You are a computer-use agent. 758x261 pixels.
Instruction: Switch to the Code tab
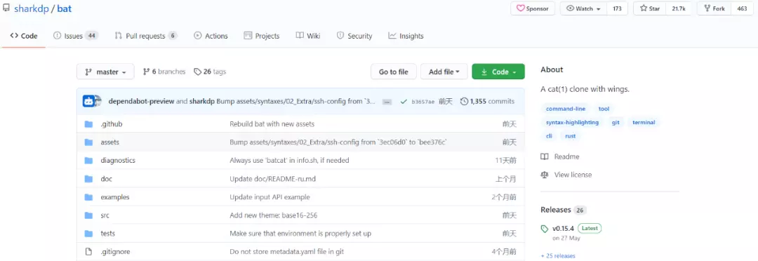click(24, 36)
